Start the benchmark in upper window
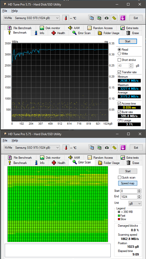This screenshot has width=146, height=259. [128, 41]
